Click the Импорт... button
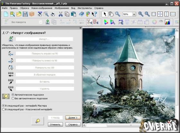Screen dimensions: 180x133 pos(44,39)
